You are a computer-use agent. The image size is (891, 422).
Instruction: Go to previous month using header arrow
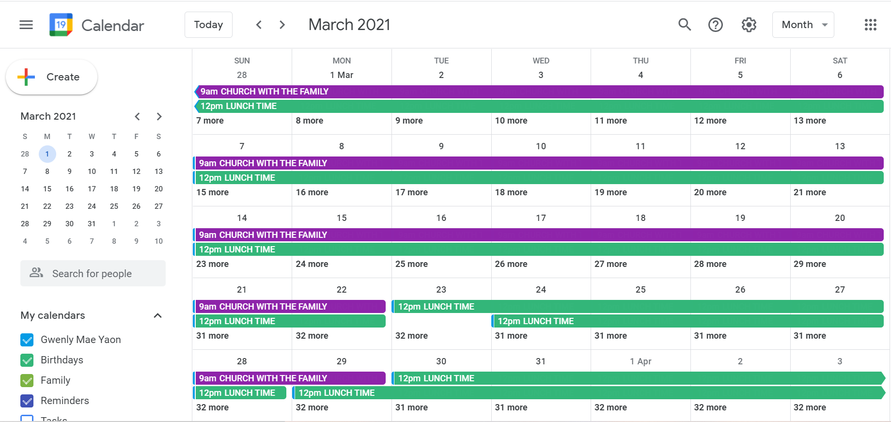[x=259, y=25]
